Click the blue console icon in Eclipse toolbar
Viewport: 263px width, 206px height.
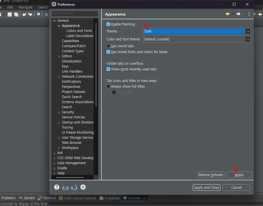[x=39, y=14]
